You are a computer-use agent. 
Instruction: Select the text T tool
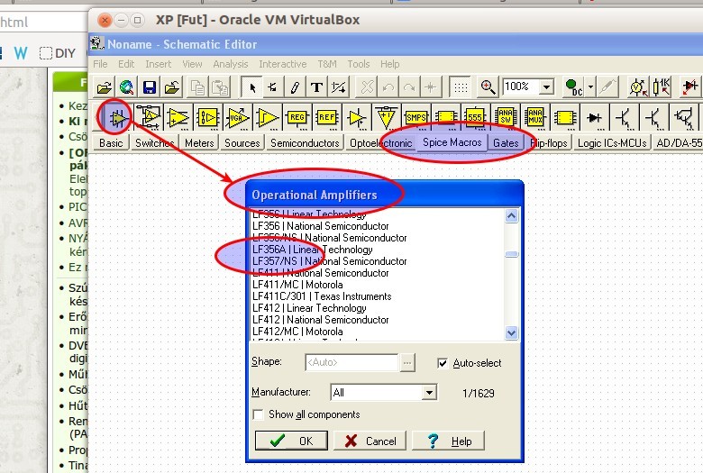coord(316,87)
